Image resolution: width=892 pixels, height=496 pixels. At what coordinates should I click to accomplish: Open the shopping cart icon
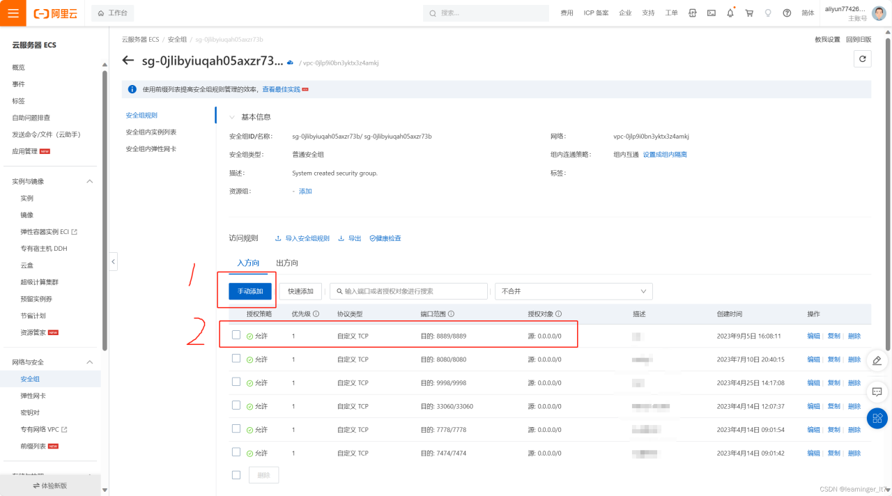(749, 13)
